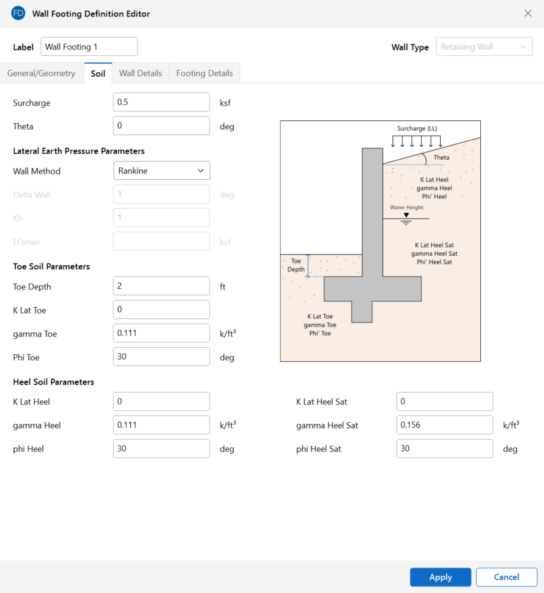Select the K Lat Toe field

(x=161, y=310)
